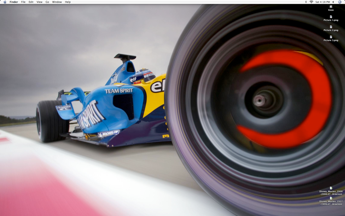Open the Finder application menu
The image size is (345, 216).
coord(14,2)
